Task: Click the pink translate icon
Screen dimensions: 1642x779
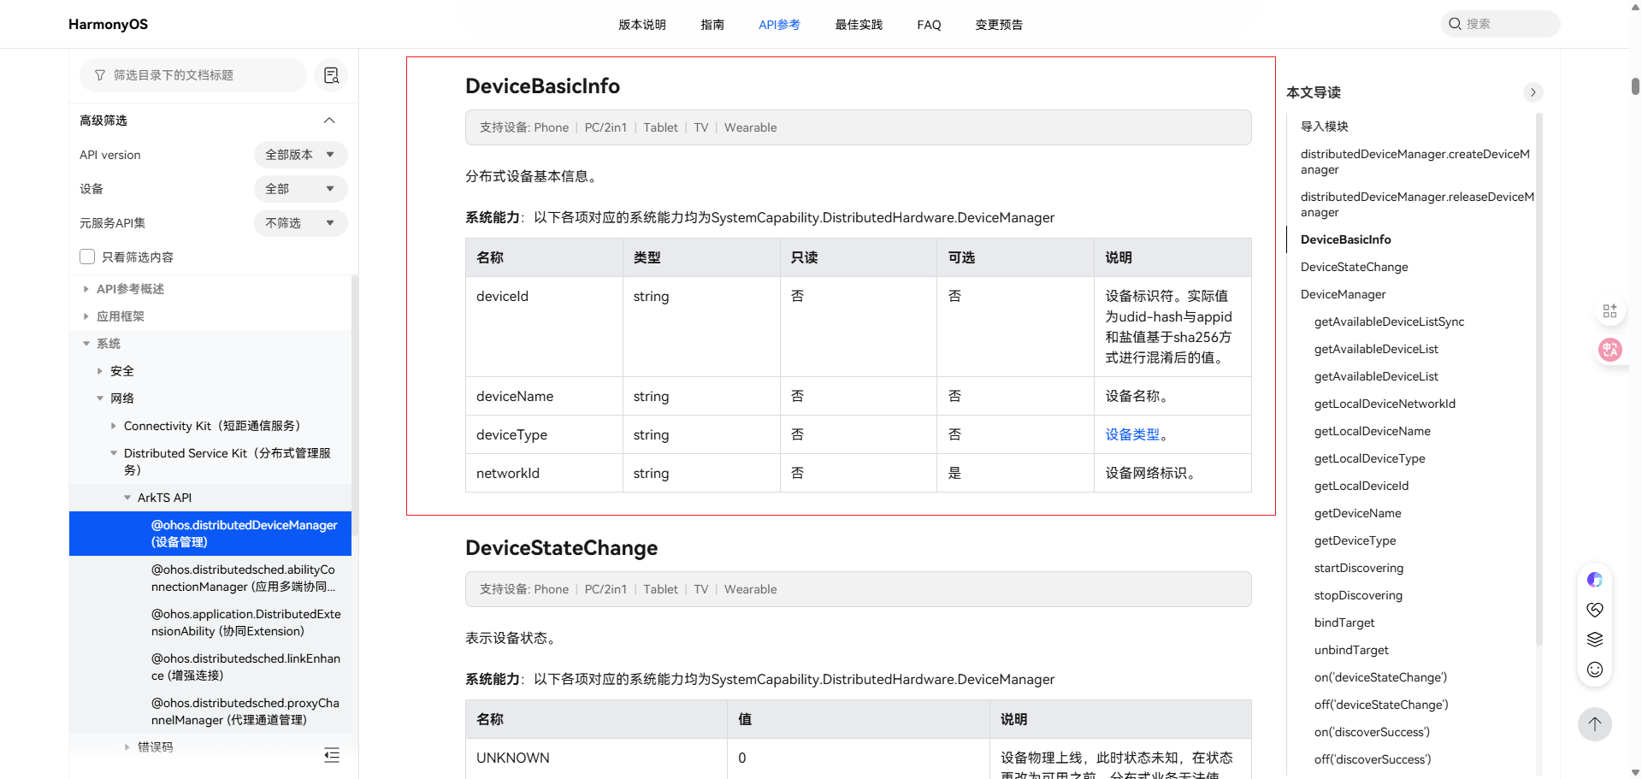Action: coord(1610,349)
